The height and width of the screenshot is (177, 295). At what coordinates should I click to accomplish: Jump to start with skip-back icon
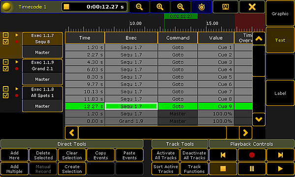223,155
